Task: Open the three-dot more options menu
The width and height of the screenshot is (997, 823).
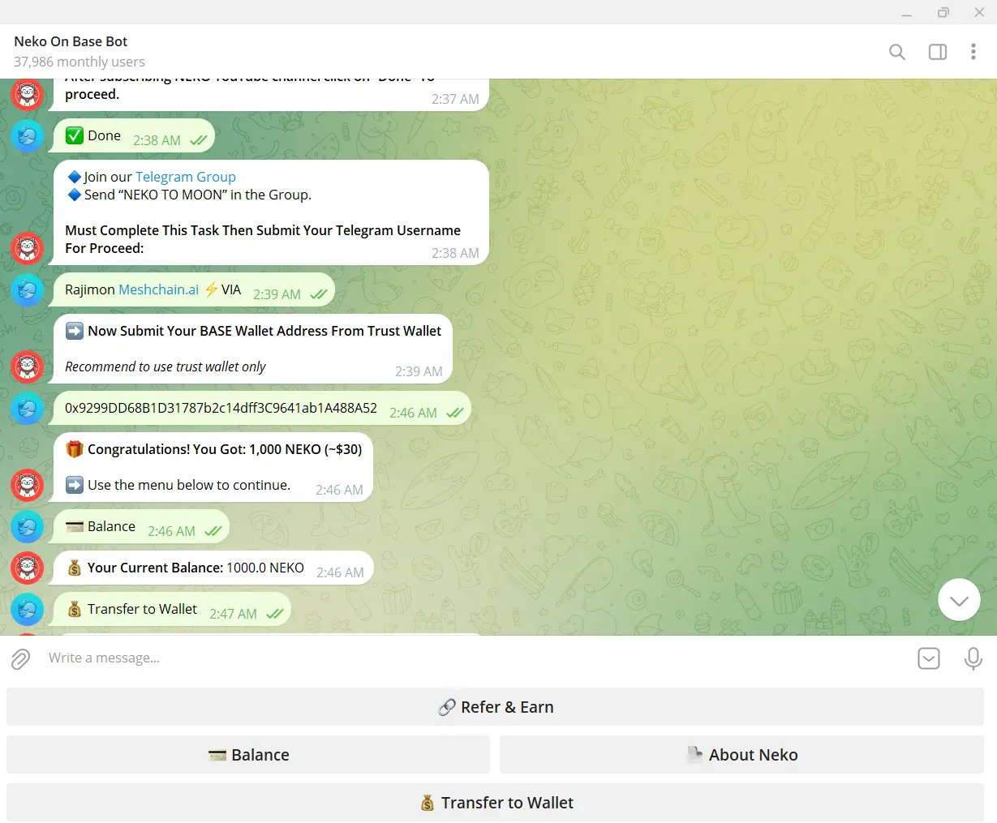Action: pos(973,52)
